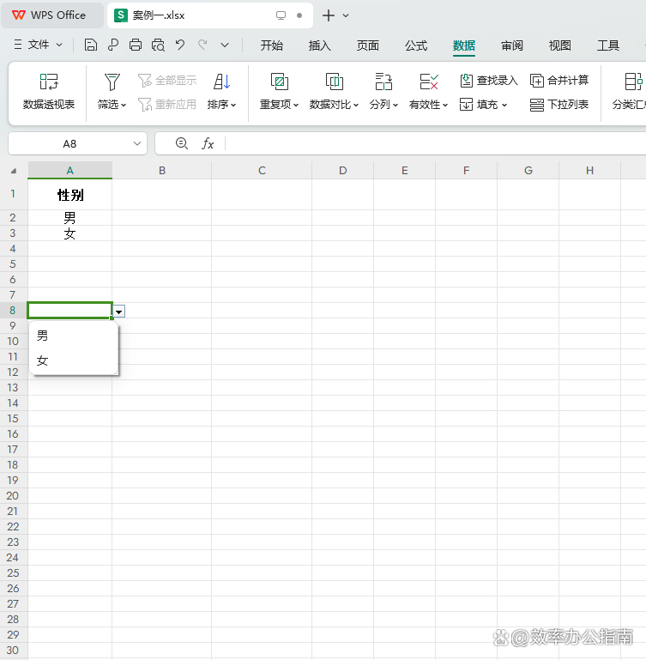Select column B header

162,170
